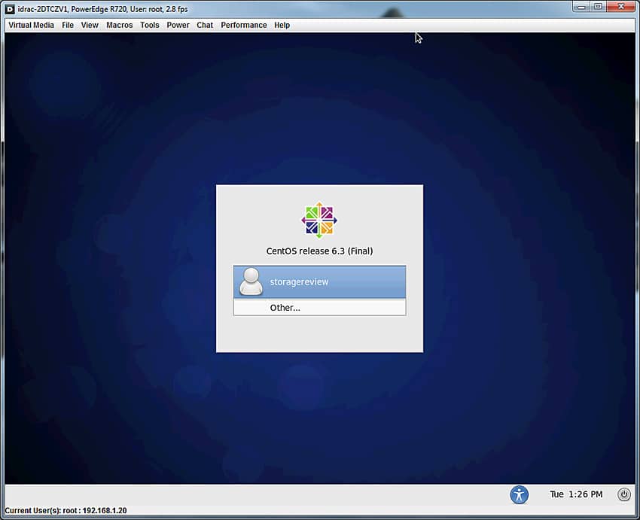The width and height of the screenshot is (640, 520).
Task: Click the power shutdown icon in the panel
Action: pos(623,494)
